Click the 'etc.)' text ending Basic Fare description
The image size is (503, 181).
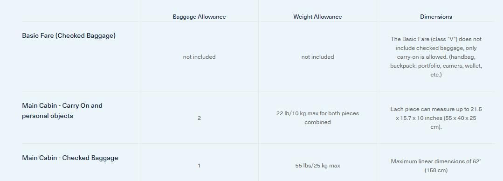(x=436, y=75)
